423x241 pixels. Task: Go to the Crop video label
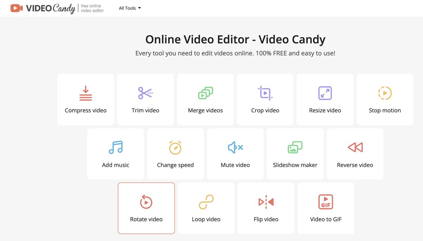coord(265,110)
